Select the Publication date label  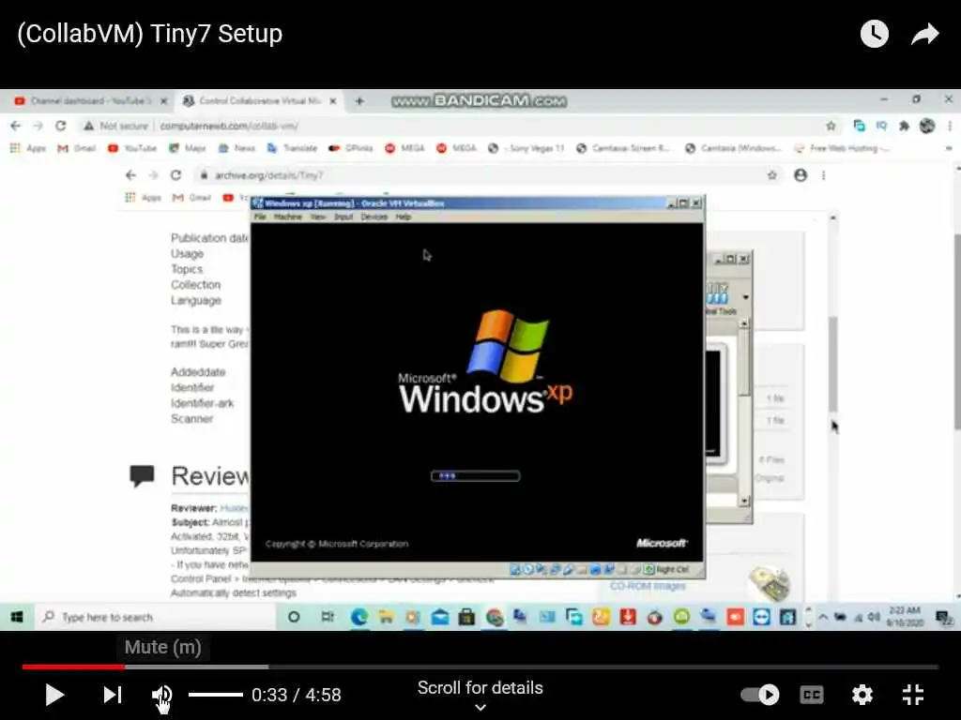point(209,237)
